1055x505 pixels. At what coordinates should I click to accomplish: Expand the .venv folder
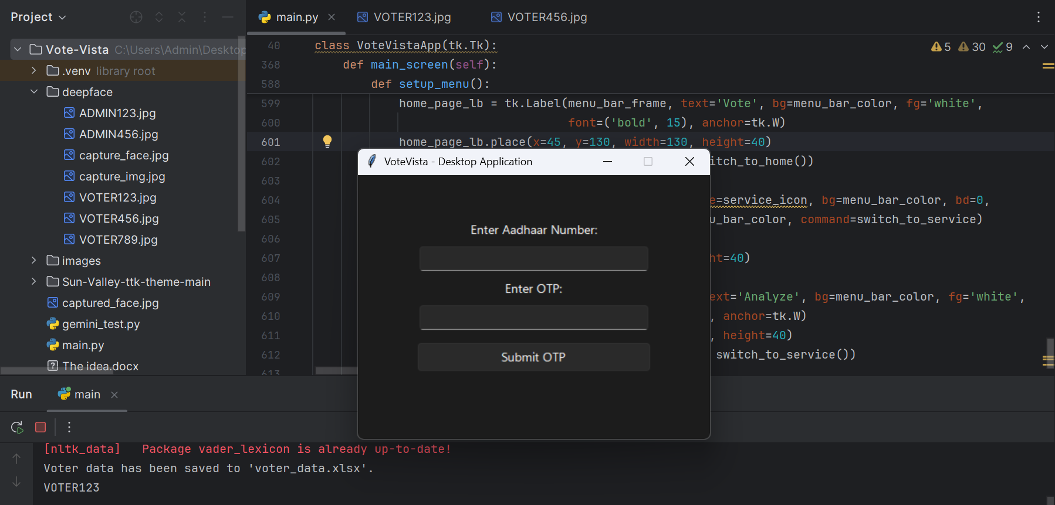coord(34,70)
